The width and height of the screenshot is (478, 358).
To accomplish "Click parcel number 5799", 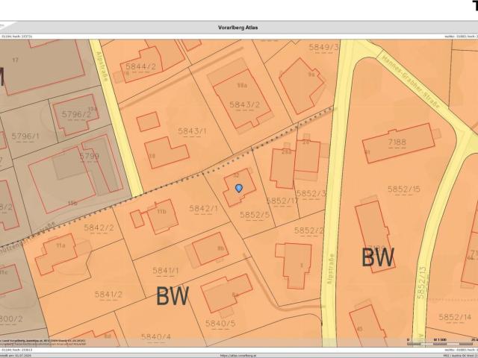I will pos(89,157).
